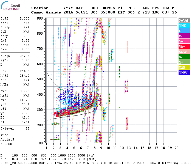Viewport: 192px width, 165px height.
Task: Select the Vo- pink legend swatch
Action: [184, 41]
